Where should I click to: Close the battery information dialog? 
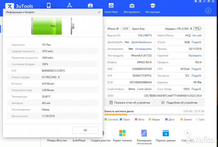click(99, 12)
